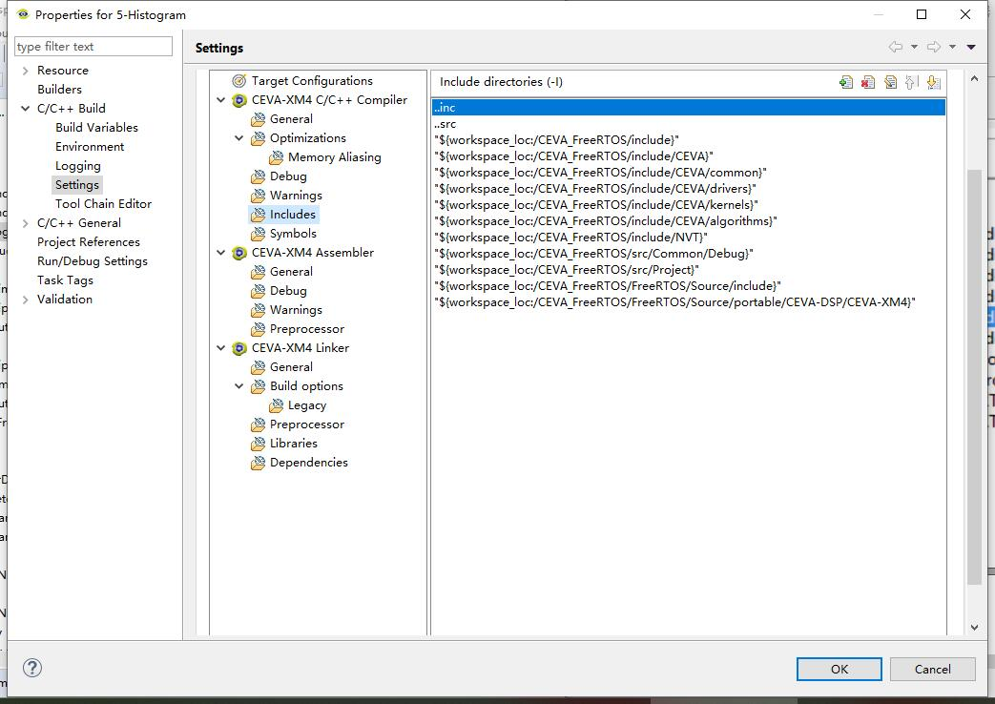Switch to the Run/Debug Settings page
Viewport: 995px width, 704px height.
pyautogui.click(x=91, y=260)
